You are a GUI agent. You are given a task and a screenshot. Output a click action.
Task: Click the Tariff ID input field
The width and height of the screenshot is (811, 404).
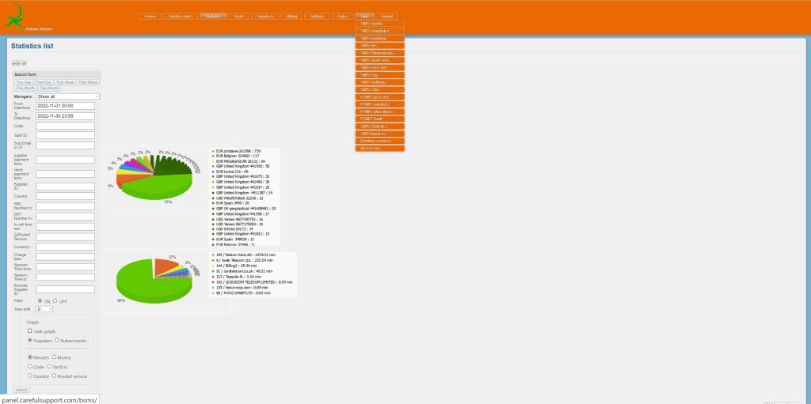point(65,135)
